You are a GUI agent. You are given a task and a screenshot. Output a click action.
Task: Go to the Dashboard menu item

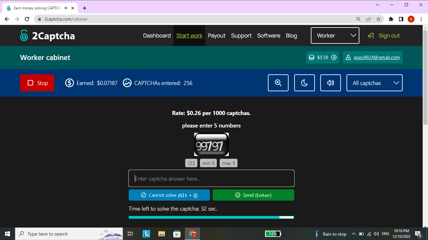tap(157, 36)
